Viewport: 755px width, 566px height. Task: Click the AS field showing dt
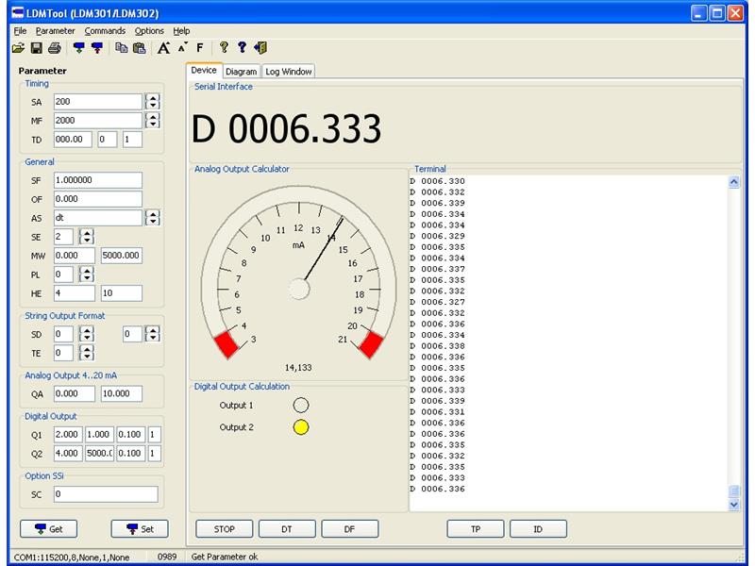pos(98,218)
